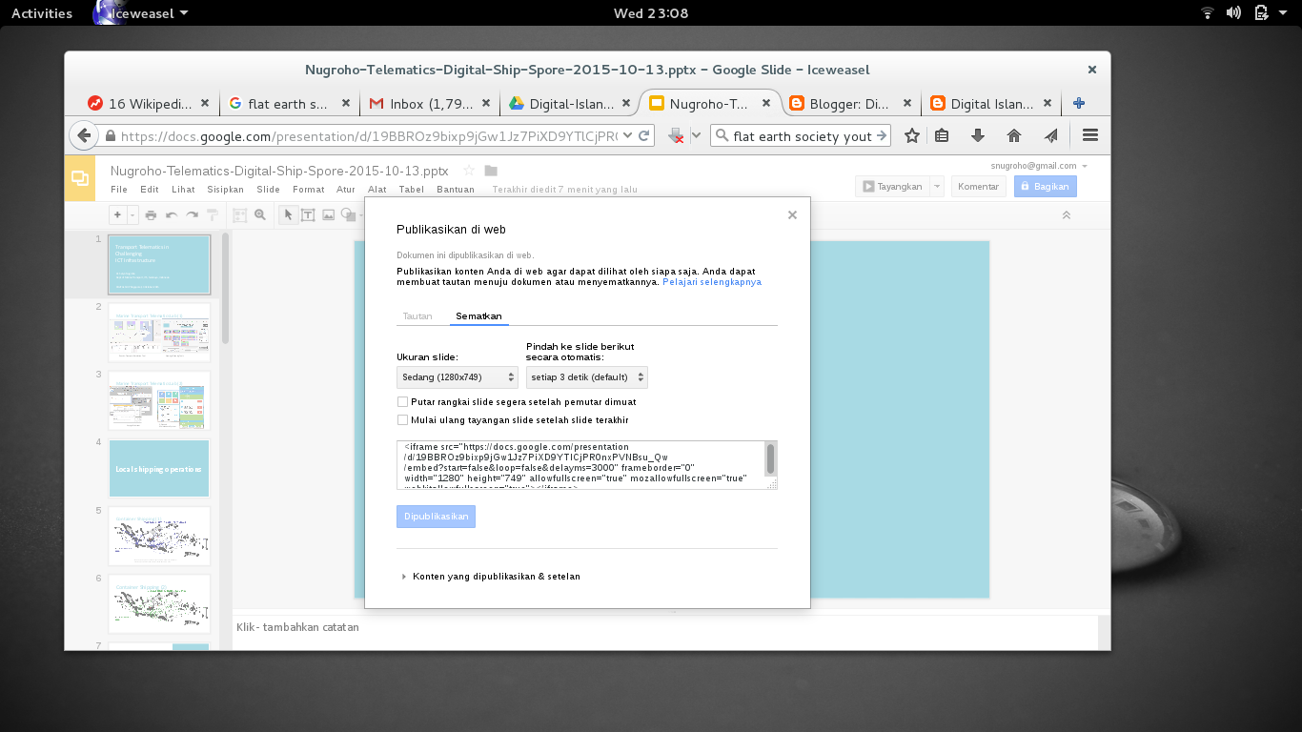Insert an image using toolbar icon

[329, 215]
